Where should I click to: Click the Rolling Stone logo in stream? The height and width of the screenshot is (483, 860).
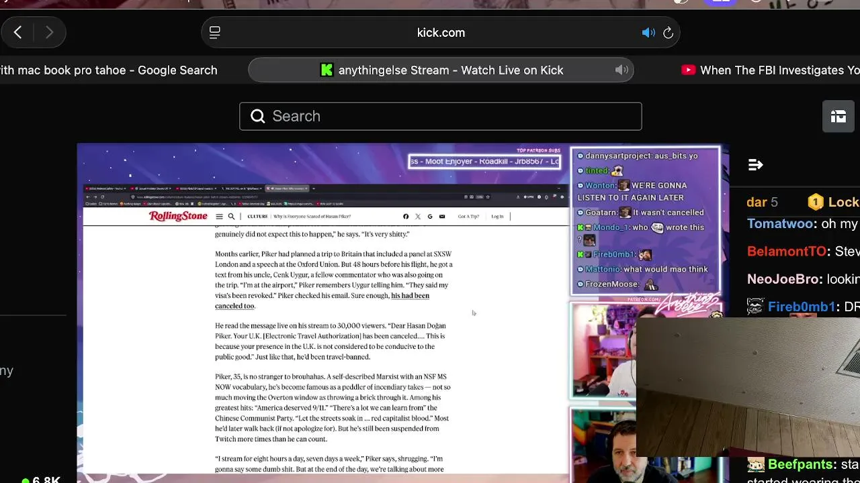pos(178,216)
